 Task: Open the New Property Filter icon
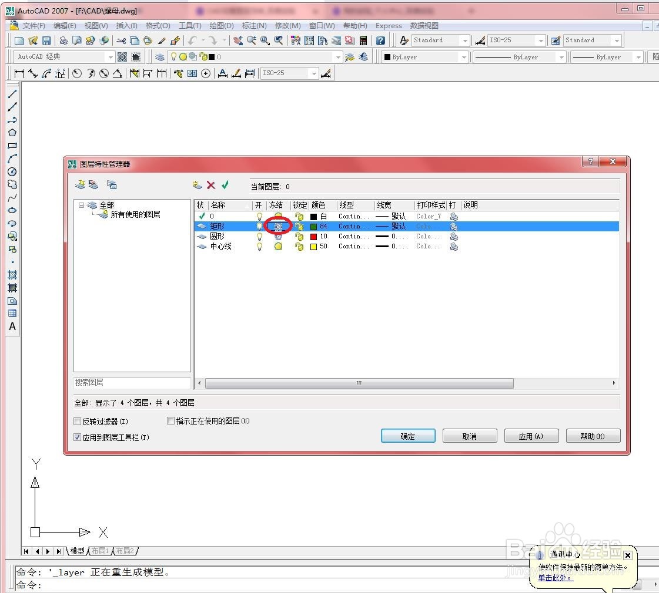[80, 185]
